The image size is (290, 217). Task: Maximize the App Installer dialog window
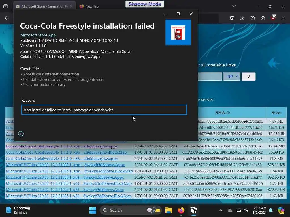(178, 14)
